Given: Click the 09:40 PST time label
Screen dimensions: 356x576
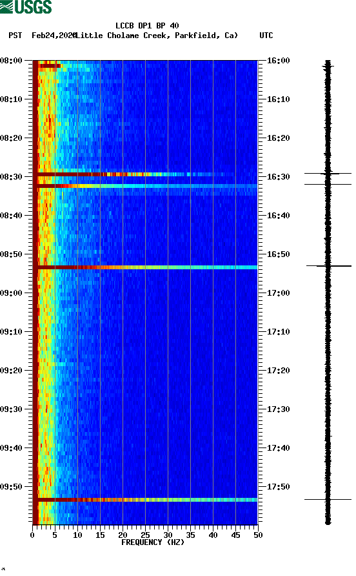Looking at the screenshot, I should click(11, 447).
